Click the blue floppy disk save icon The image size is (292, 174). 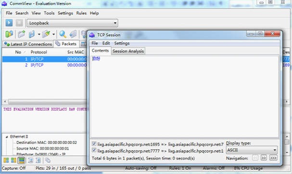32,34
